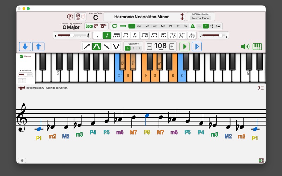Click the device rotate share icon
This screenshot has width=282, height=176.
(x=83, y=17)
